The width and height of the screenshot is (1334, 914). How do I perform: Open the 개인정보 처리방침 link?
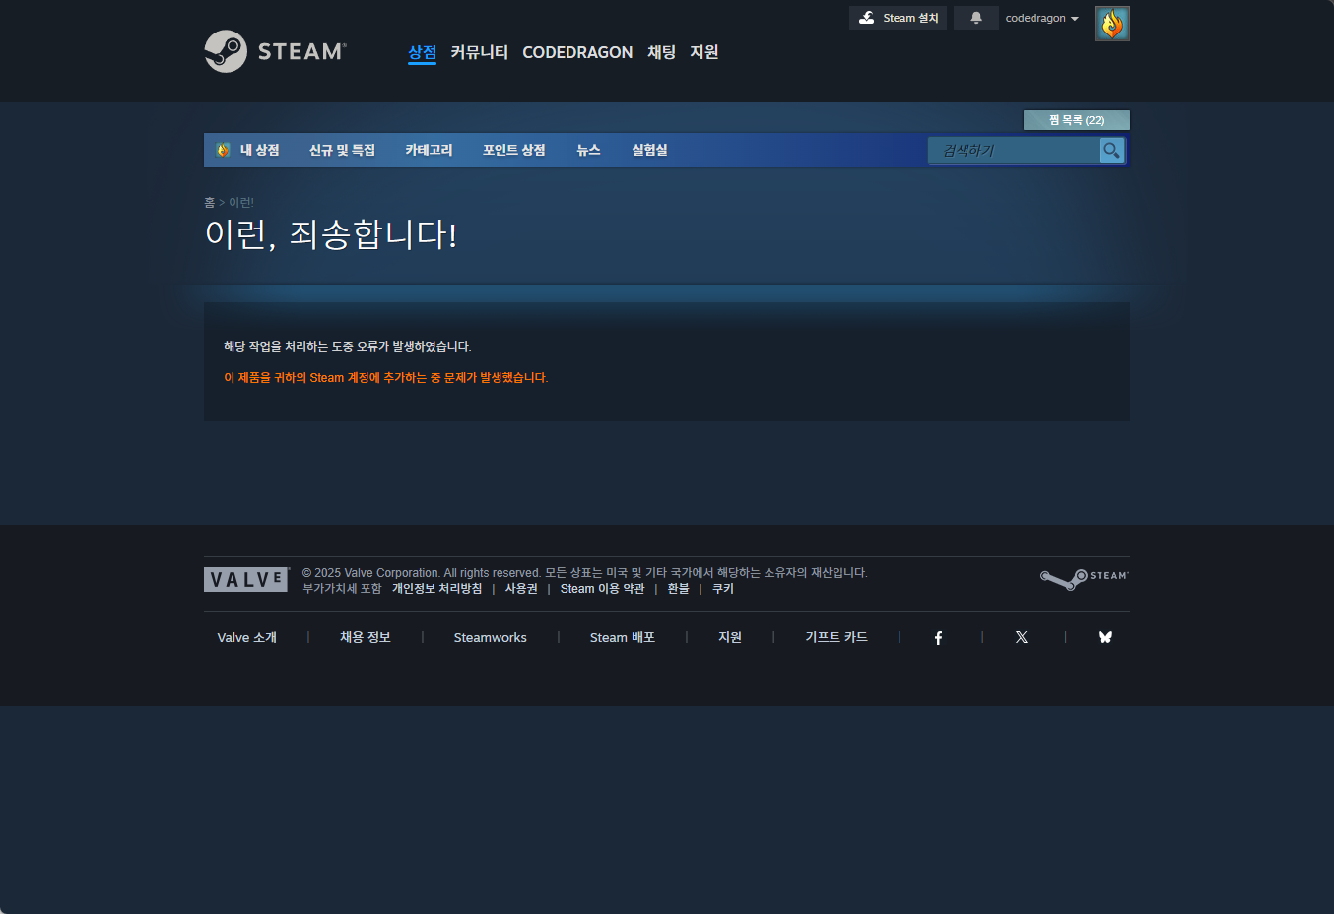(436, 589)
